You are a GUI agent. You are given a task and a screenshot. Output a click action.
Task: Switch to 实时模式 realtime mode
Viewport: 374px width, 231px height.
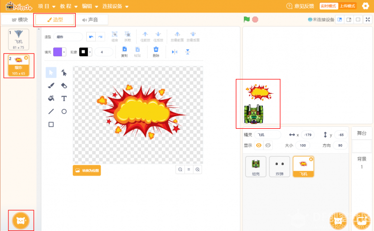329,6
